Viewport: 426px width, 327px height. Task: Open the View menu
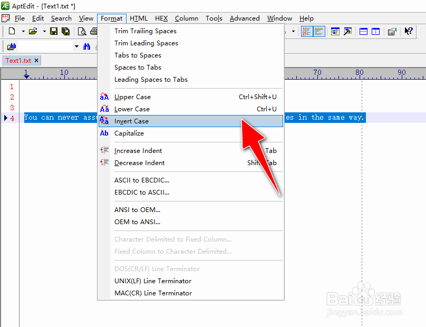click(x=86, y=18)
